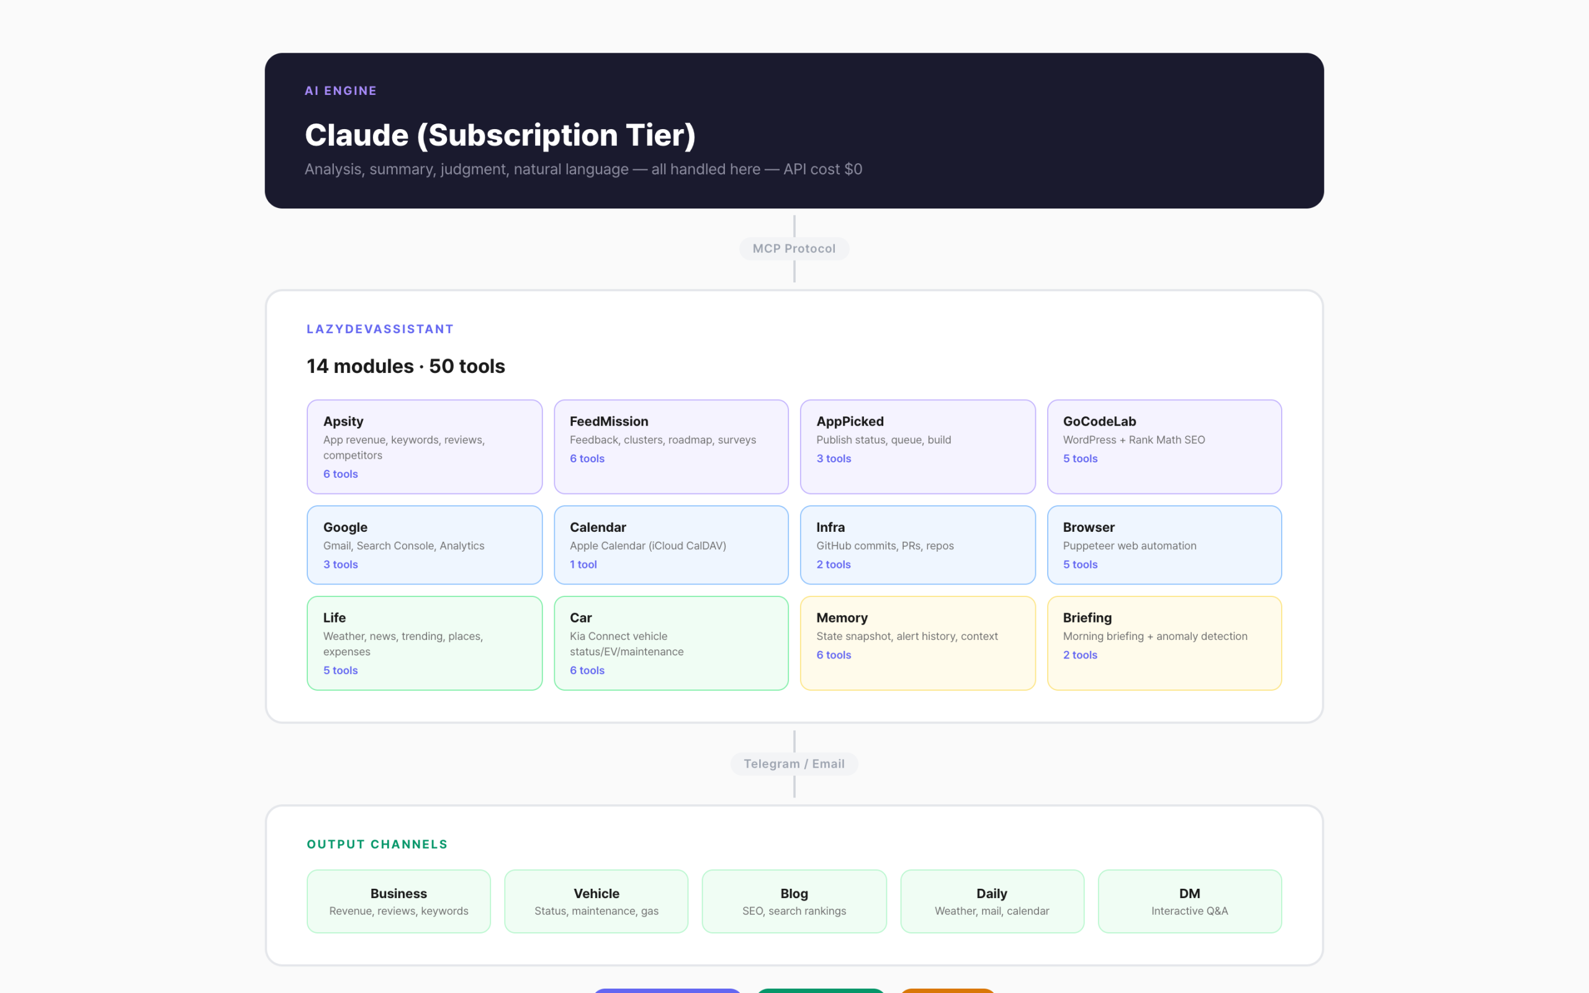Click the Claude (Subscription Tier) header card
This screenshot has width=1589, height=993.
point(794,129)
